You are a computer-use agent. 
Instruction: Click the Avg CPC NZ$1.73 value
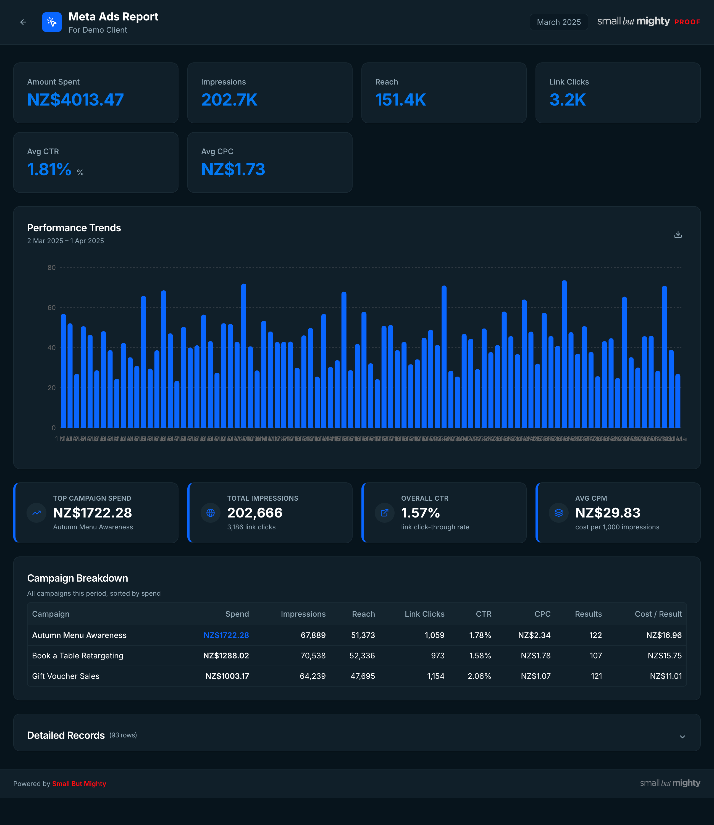pos(233,169)
